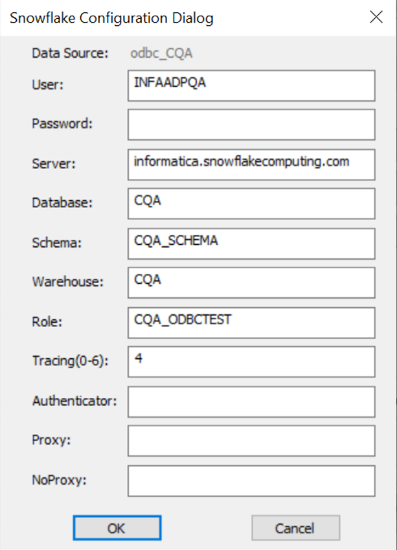The width and height of the screenshot is (397, 550).
Task: Click the Tracing(0-6) label
Action: click(71, 361)
